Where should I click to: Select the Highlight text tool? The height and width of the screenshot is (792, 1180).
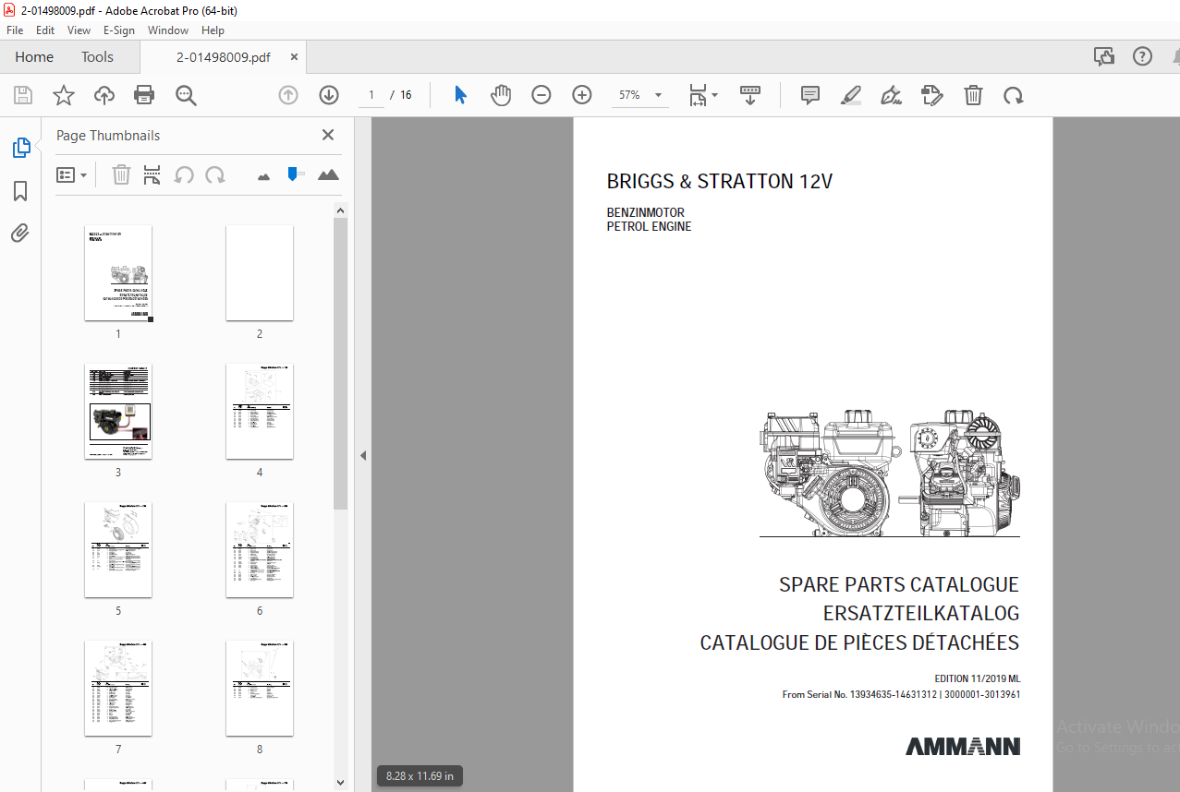851,95
